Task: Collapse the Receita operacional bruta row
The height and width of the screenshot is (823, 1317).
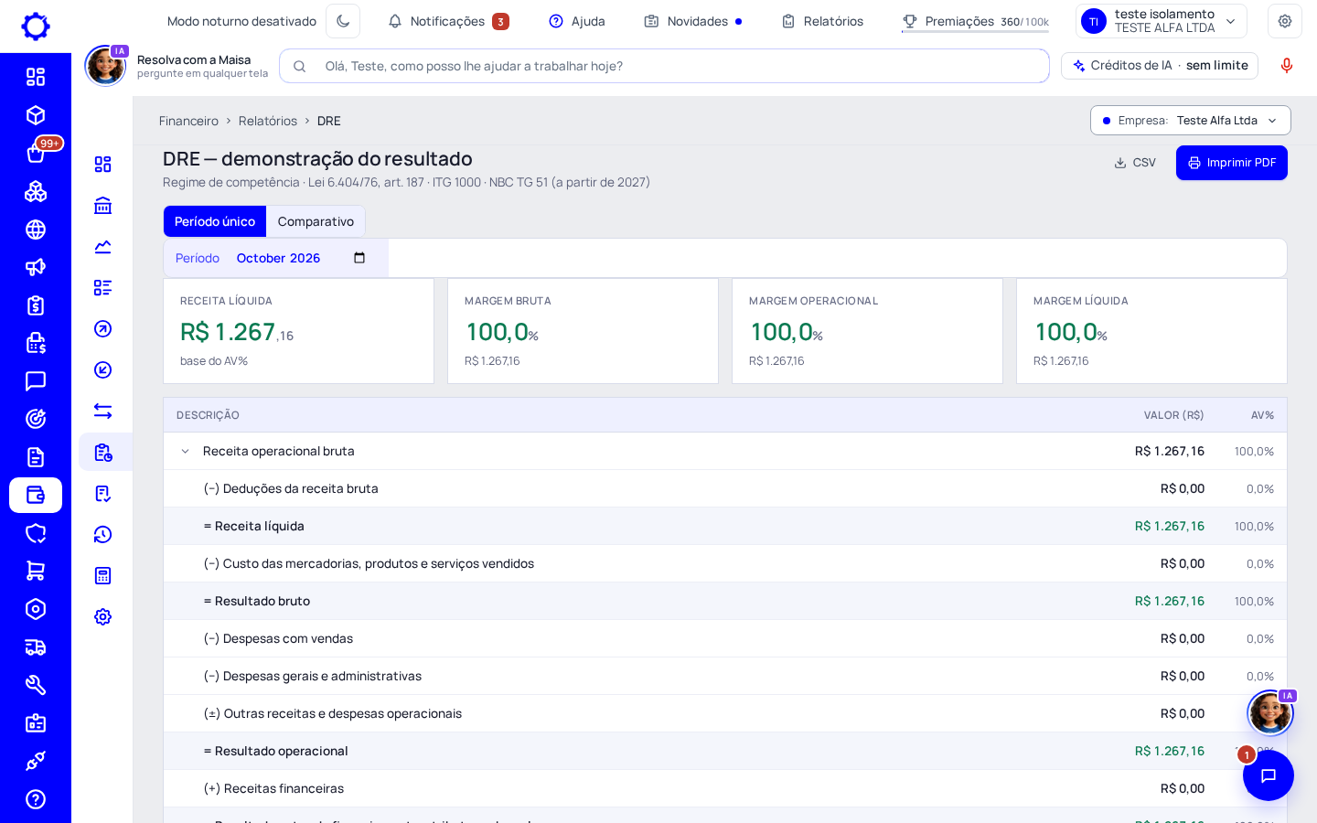Action: point(186,451)
